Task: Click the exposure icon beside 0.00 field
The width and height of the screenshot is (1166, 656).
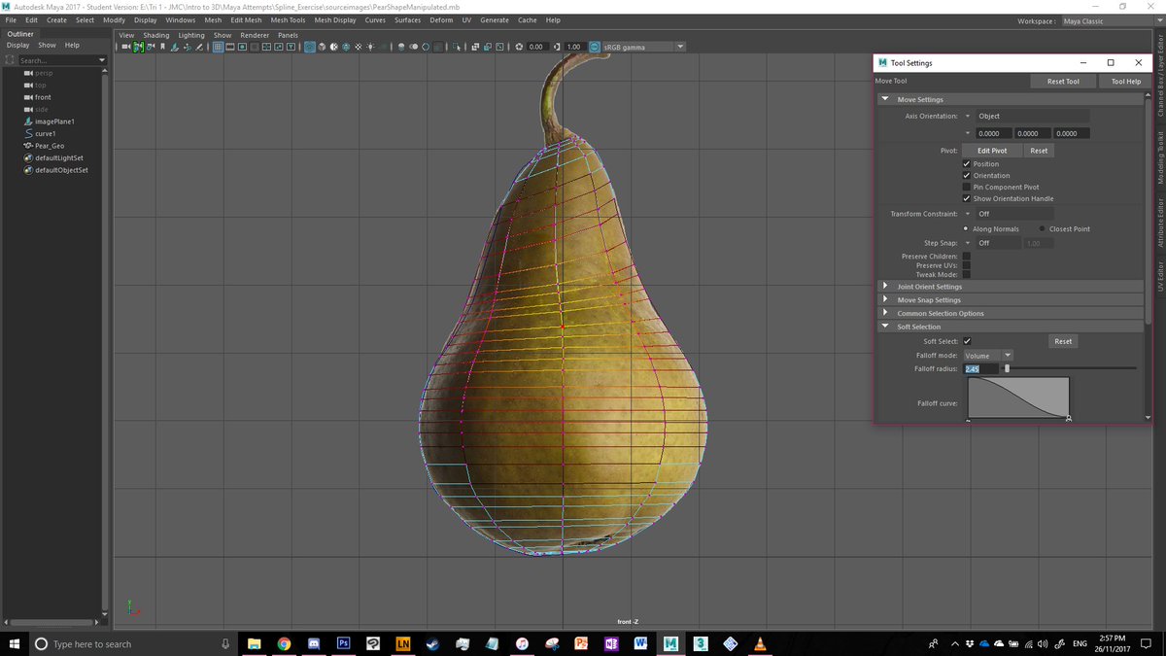Action: coord(519,47)
